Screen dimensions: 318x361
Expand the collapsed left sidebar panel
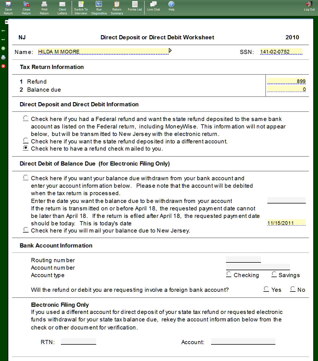[6, 22]
